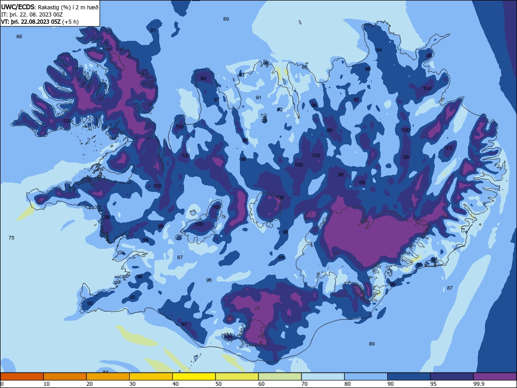The width and height of the screenshot is (517, 388).
Task: Click the pale yellow 50–60 legend swatch
Action: [x=237, y=377]
